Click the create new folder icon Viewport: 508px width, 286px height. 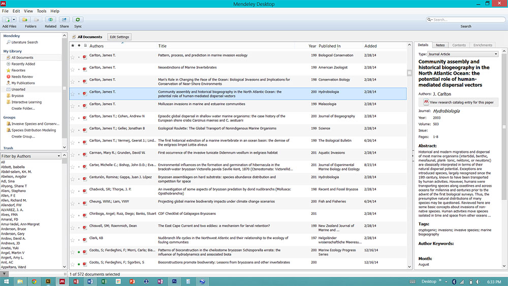click(24, 20)
